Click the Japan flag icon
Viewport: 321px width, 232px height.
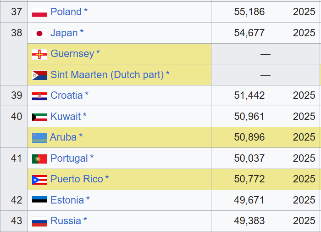coord(39,34)
